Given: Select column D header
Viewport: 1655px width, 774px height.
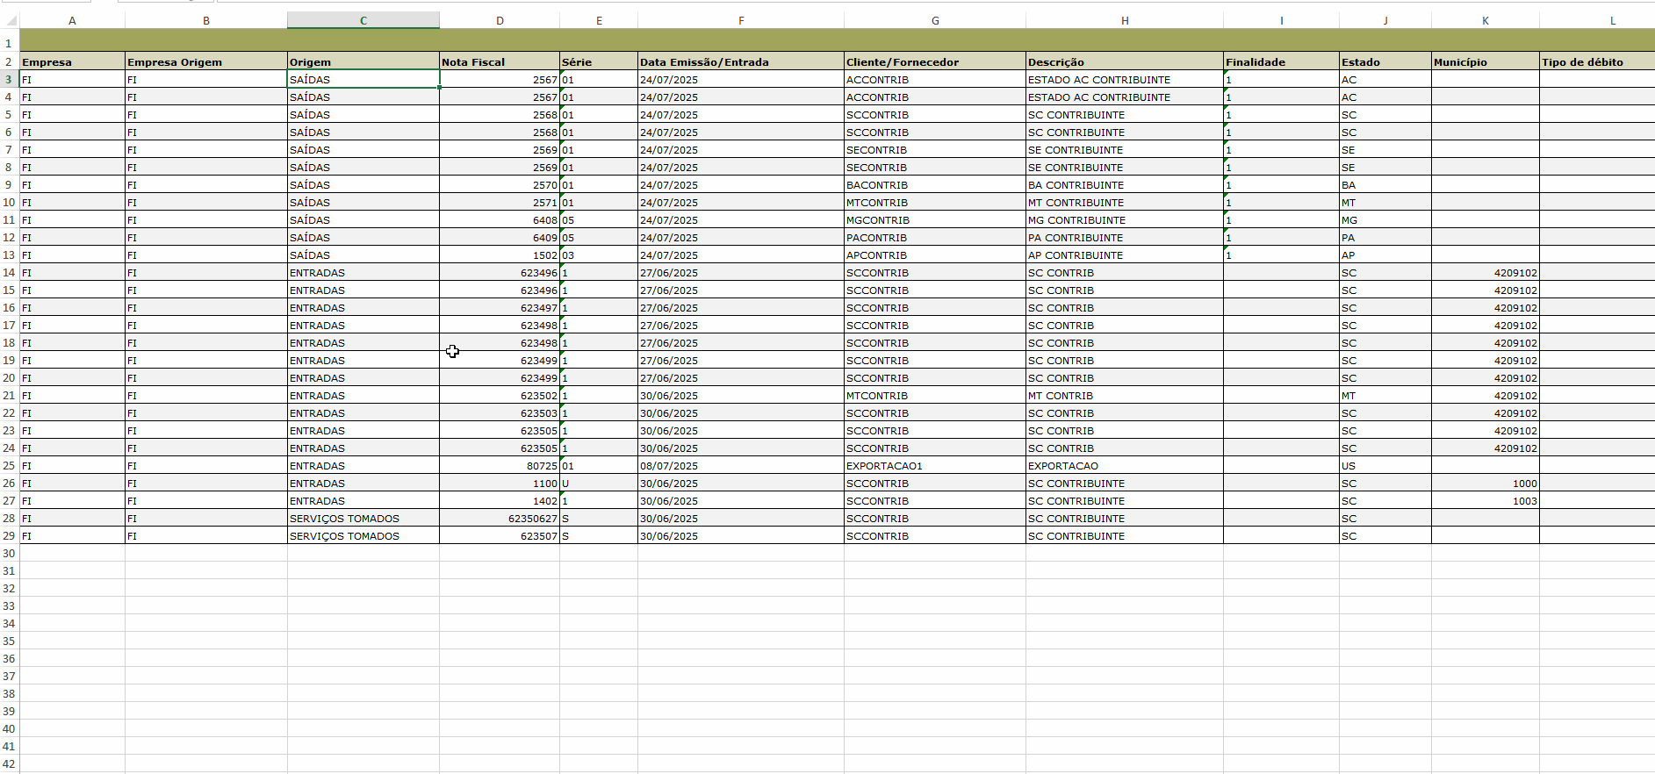Looking at the screenshot, I should pos(500,20).
